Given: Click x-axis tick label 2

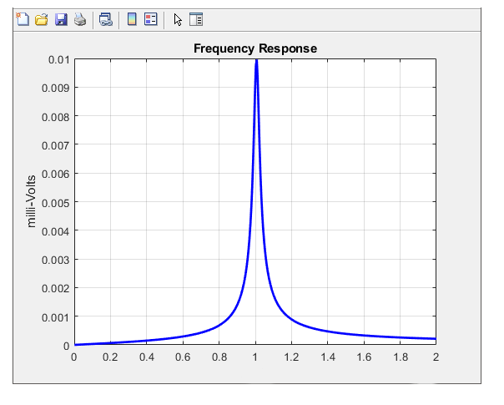Looking at the screenshot, I should [436, 357].
